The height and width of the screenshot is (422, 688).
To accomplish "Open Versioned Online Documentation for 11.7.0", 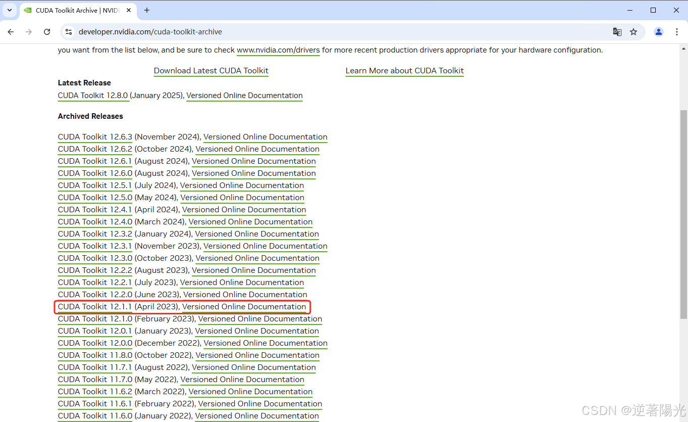I will point(242,380).
